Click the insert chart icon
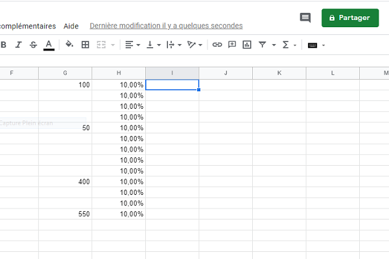Viewport: 389px width, 259px height. tap(247, 45)
